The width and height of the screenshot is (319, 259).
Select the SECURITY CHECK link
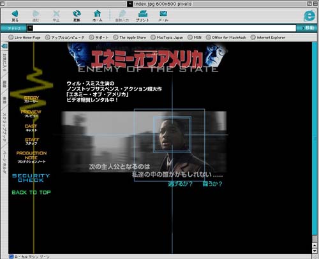pyautogui.click(x=31, y=178)
